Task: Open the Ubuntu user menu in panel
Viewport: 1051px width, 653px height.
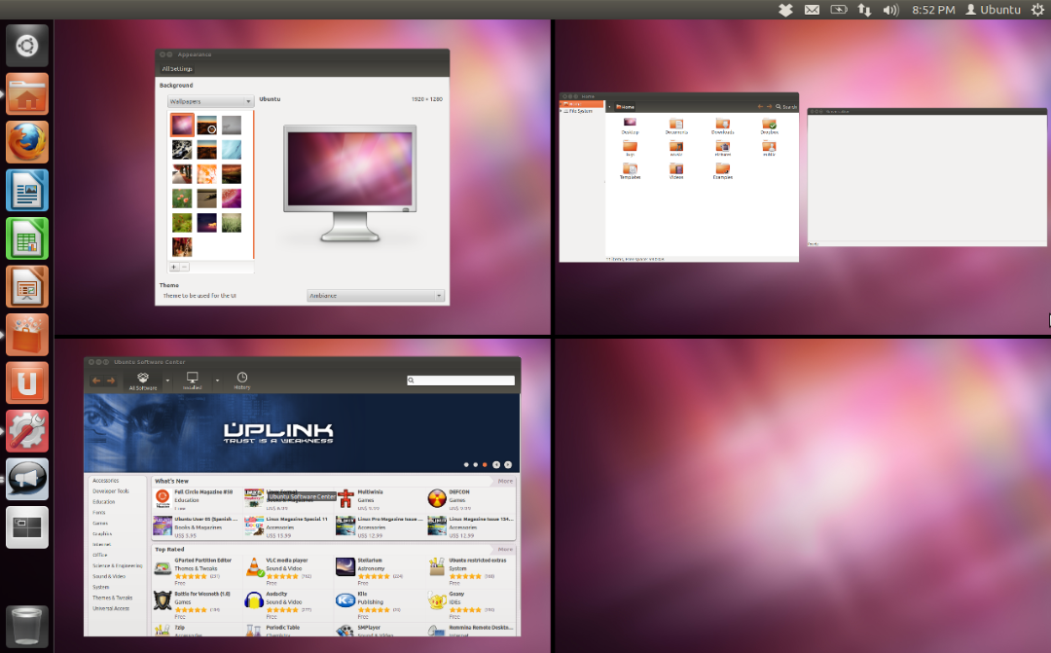Action: click(993, 10)
